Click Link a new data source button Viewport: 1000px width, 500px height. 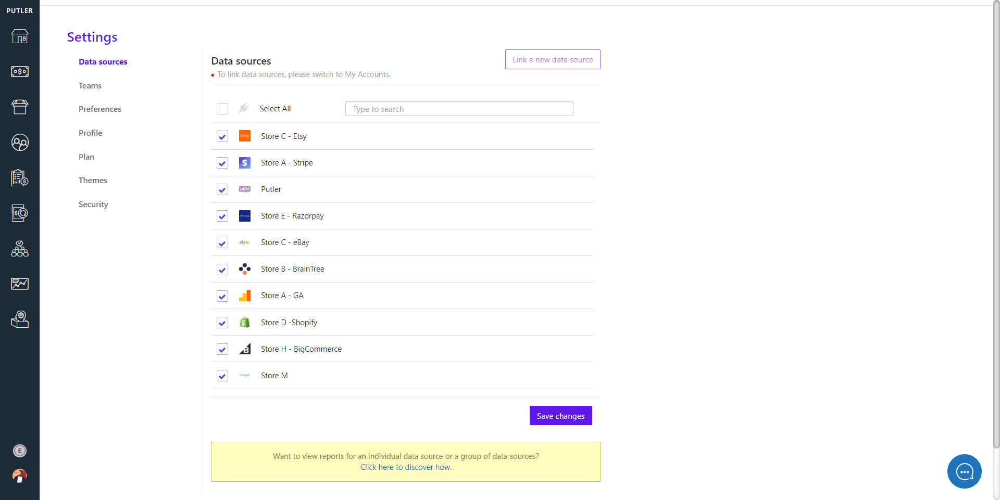click(x=553, y=59)
